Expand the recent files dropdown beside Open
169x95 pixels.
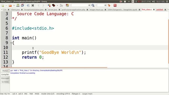pyautogui.click(x=14, y=5)
